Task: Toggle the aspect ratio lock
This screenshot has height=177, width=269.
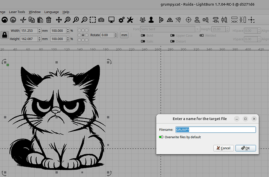Action: pos(5,35)
